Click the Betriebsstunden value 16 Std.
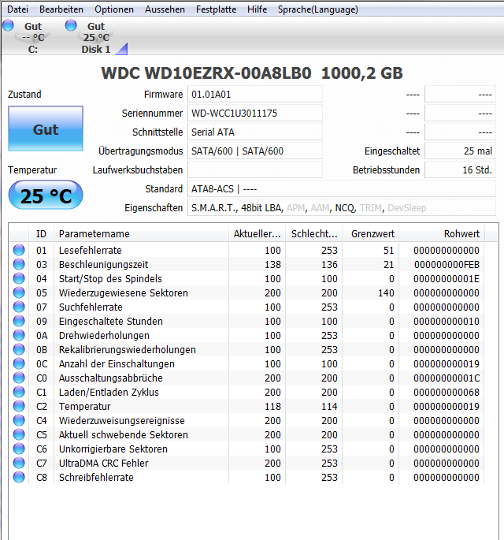This screenshot has width=504, height=540. 461,170
